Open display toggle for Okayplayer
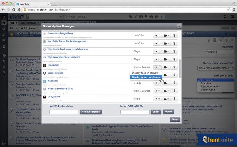 (x=157, y=99)
